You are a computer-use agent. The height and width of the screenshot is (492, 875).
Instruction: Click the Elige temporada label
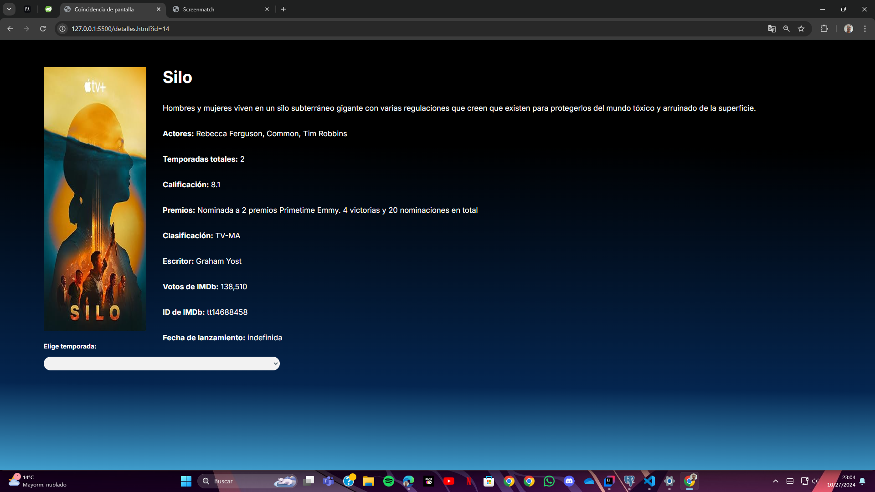70,346
